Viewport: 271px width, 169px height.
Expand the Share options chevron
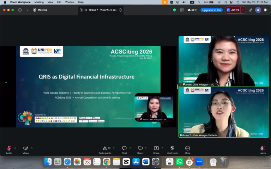(x=162, y=148)
